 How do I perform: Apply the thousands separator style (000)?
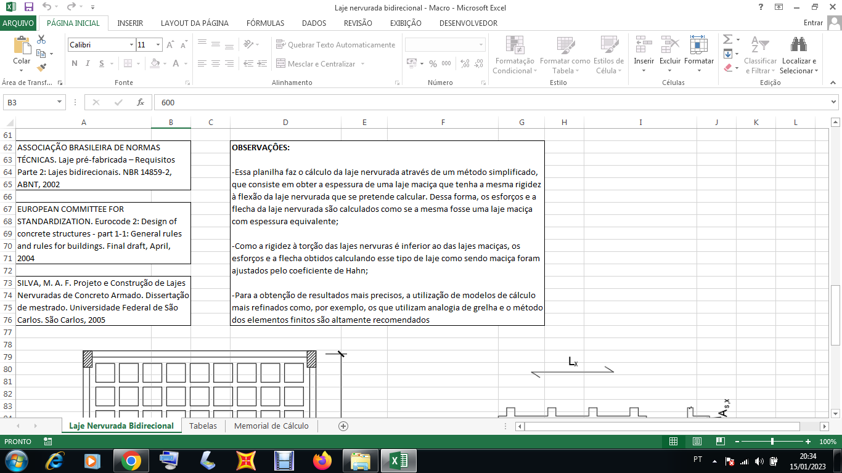coord(446,63)
